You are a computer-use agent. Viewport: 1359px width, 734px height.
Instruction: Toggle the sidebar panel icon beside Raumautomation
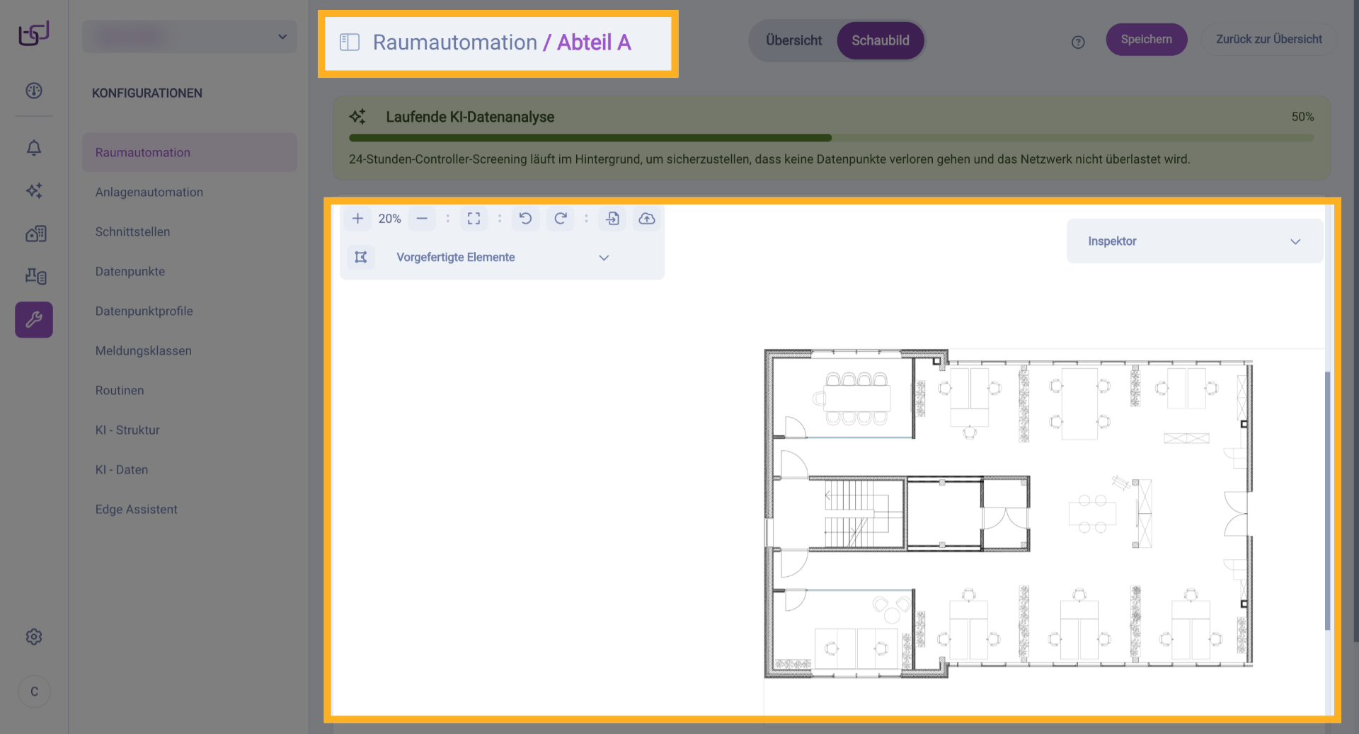pos(350,42)
